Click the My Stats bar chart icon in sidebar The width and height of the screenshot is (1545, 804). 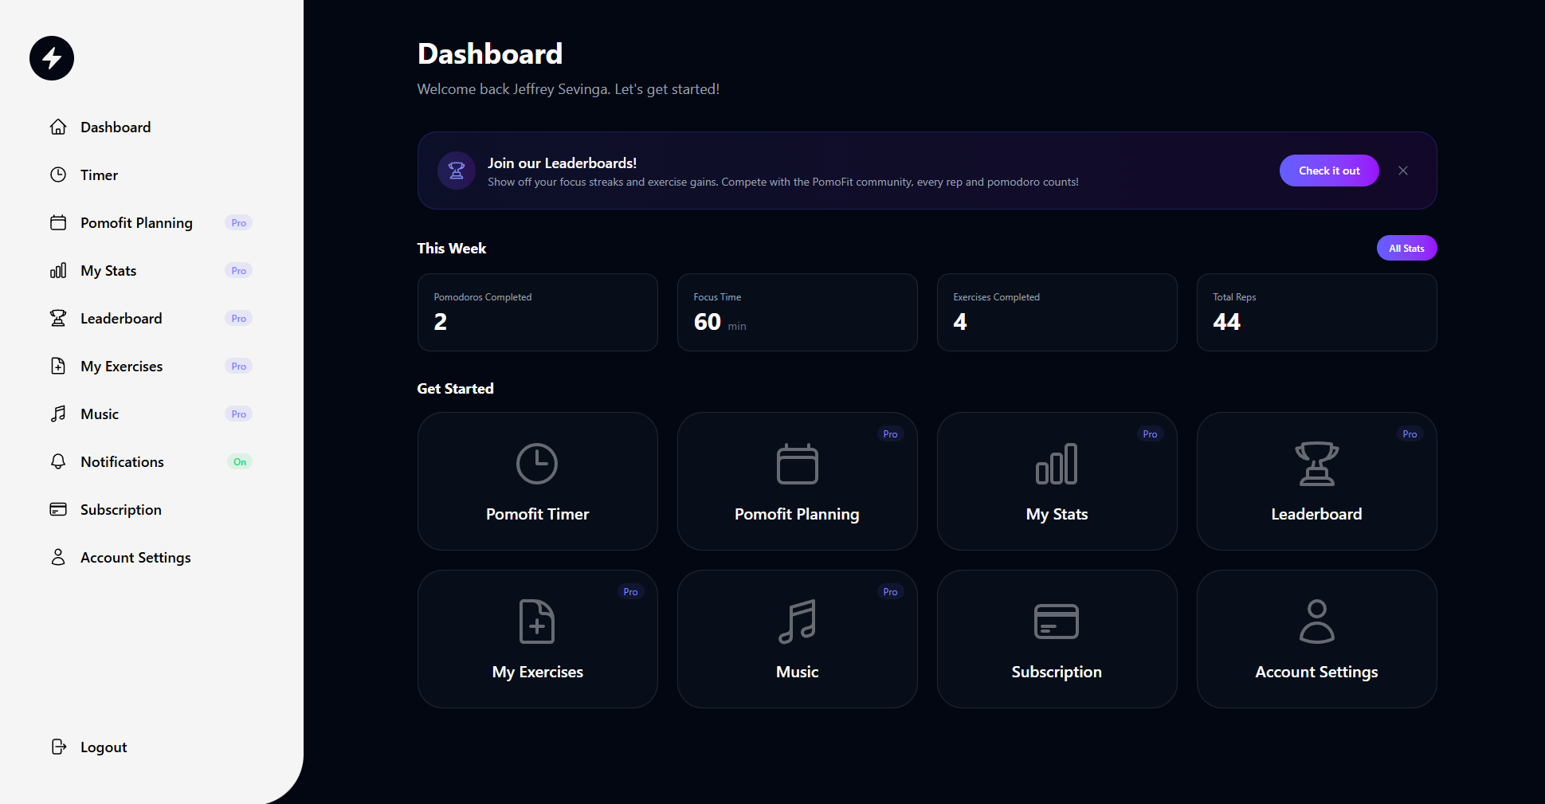58,270
